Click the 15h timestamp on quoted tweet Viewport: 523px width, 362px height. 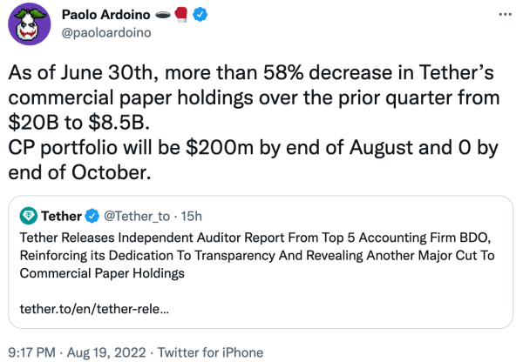click(x=192, y=217)
